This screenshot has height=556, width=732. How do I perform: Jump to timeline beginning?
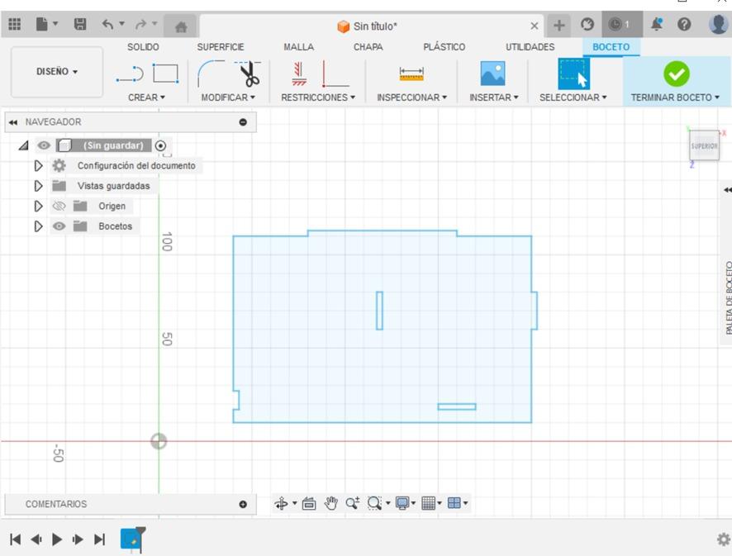point(16,539)
